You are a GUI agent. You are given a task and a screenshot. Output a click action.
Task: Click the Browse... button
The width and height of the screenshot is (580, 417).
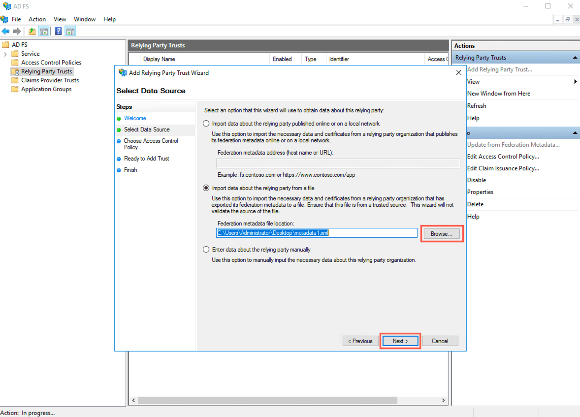(441, 234)
